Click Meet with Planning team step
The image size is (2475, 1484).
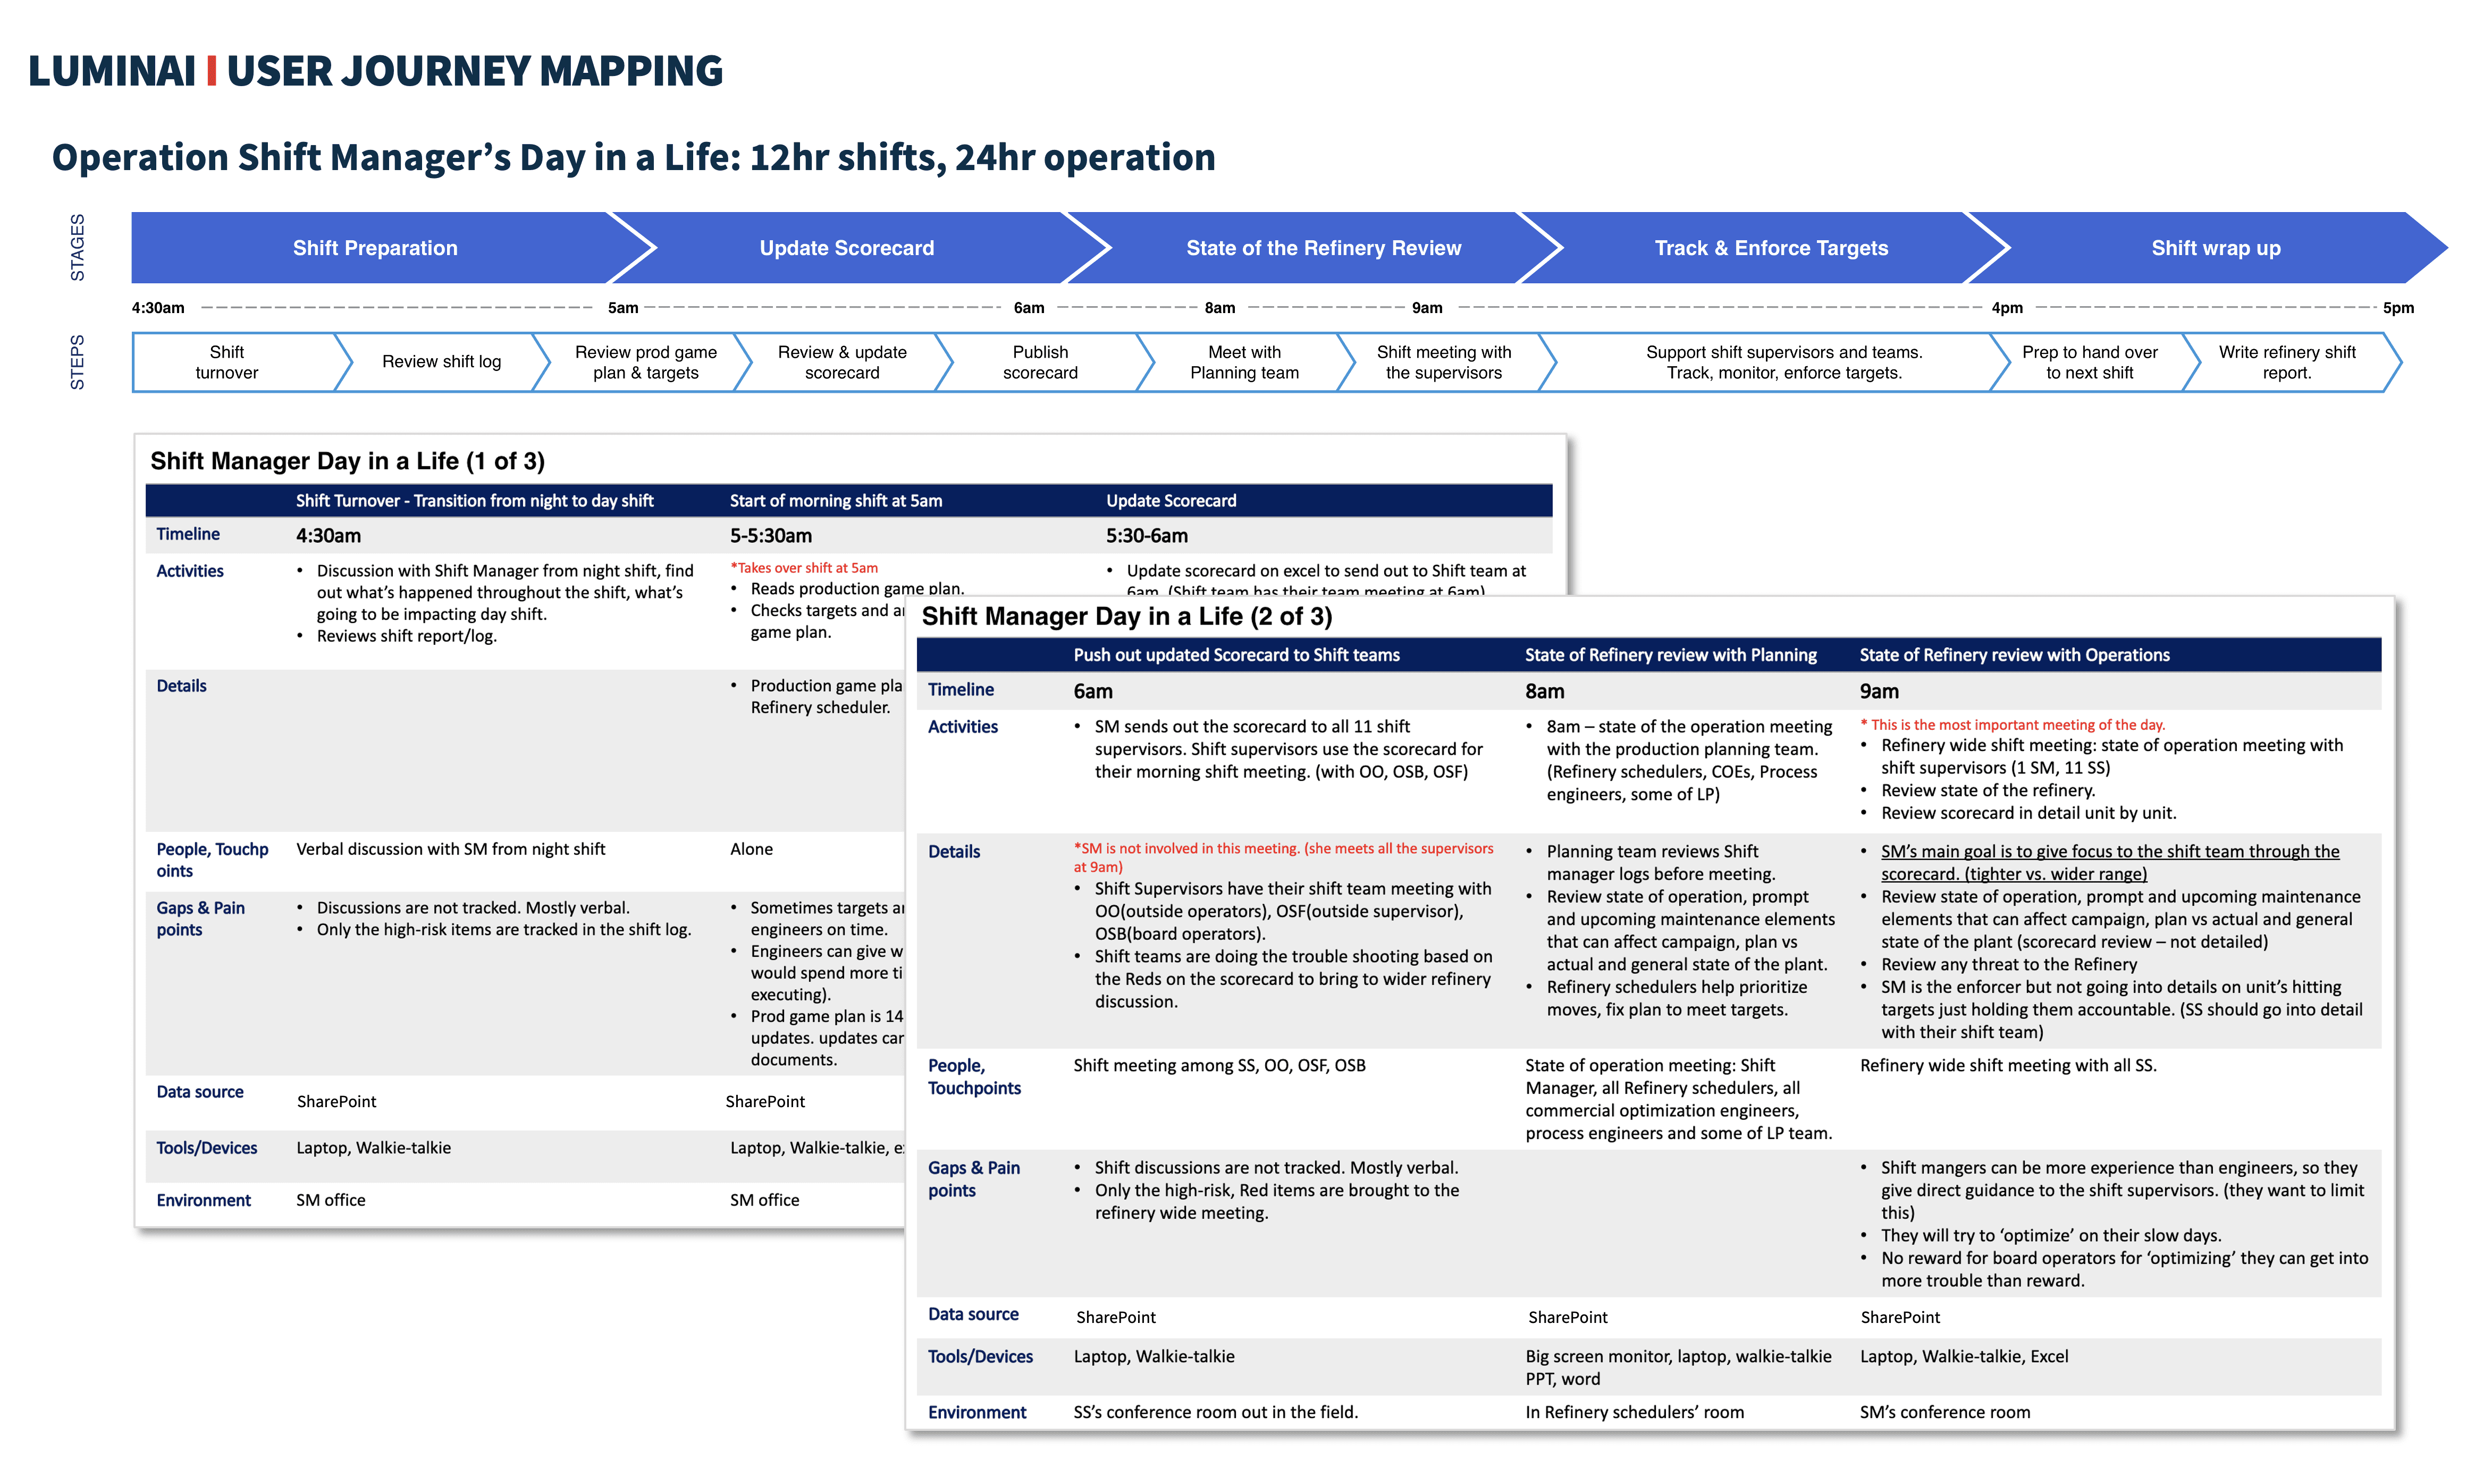(1244, 362)
